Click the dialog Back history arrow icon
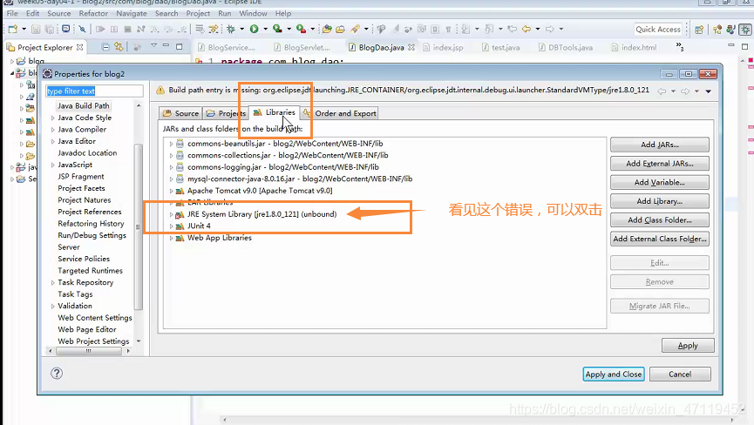 tap(662, 91)
